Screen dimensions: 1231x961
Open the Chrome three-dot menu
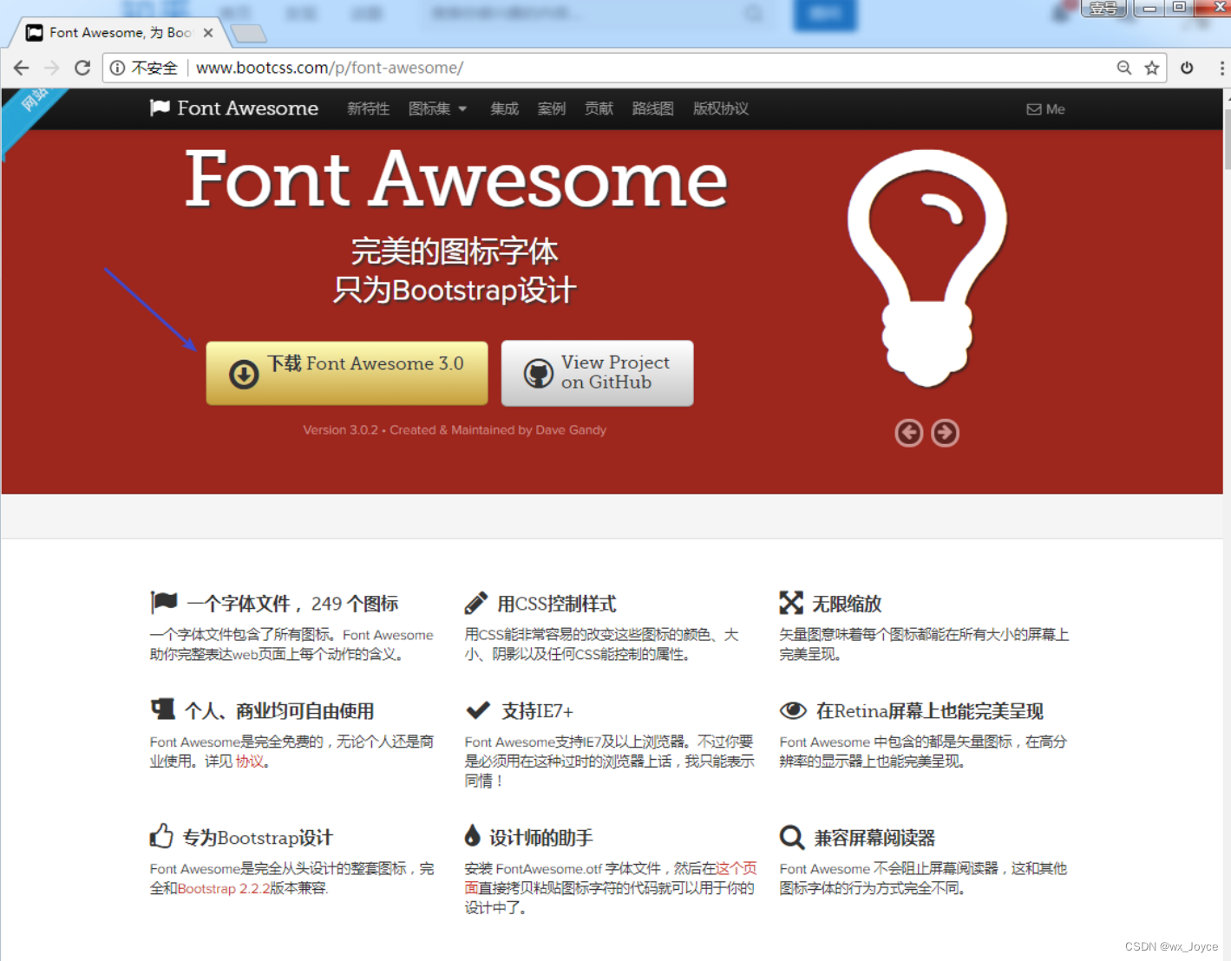point(1222,68)
